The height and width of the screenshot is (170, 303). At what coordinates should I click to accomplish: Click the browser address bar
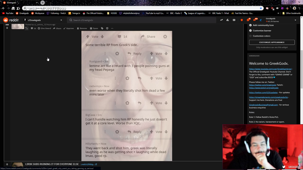[x=143, y=8]
